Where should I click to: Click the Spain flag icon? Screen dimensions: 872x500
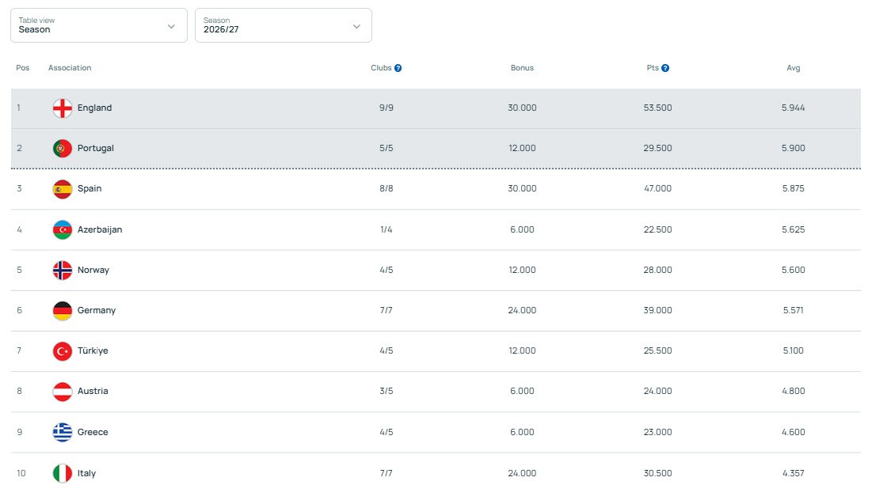[63, 189]
